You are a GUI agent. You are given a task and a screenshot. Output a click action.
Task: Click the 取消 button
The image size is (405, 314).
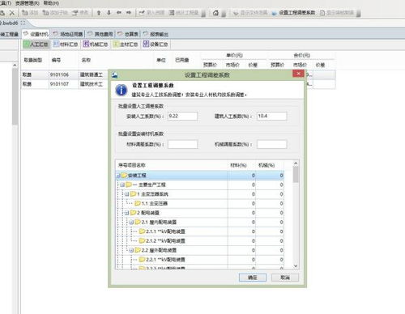285,278
